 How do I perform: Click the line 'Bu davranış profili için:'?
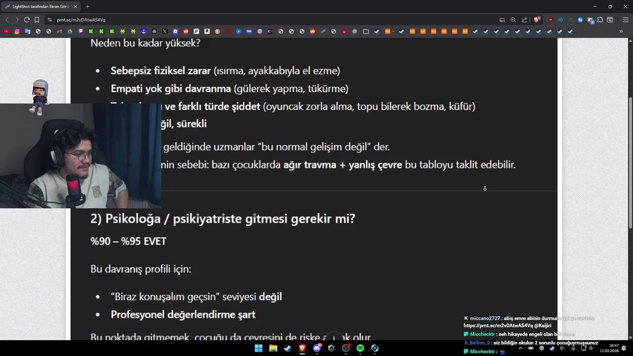(x=140, y=269)
